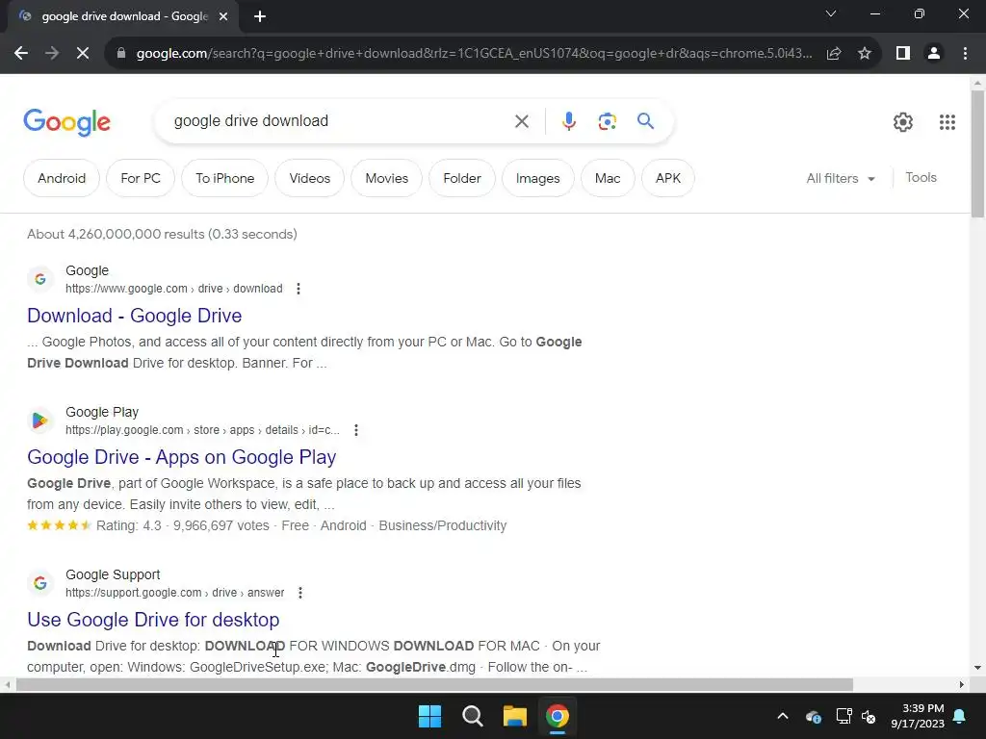986x739 pixels.
Task: Close the google drive download tab
Action: pyautogui.click(x=223, y=16)
